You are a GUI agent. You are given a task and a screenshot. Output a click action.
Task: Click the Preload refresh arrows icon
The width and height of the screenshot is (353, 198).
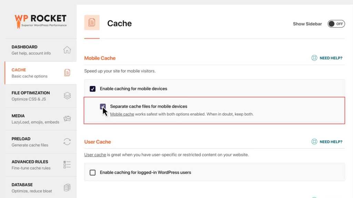click(x=67, y=142)
